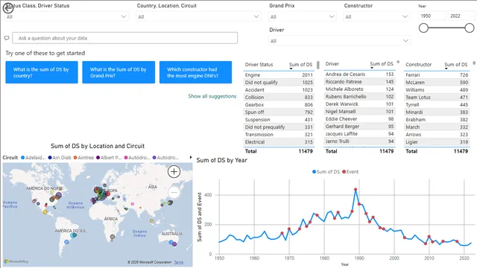Select the Spun off status row
This screenshot has height=268, width=477.
279,112
